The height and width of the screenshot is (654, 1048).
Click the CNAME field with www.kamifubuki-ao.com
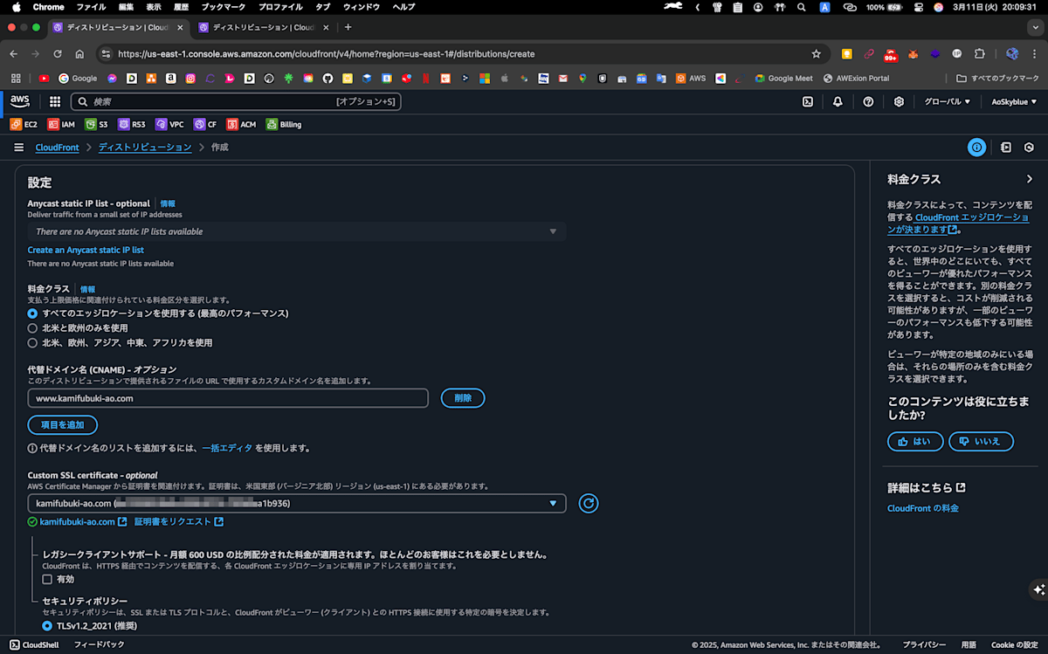[x=228, y=398]
